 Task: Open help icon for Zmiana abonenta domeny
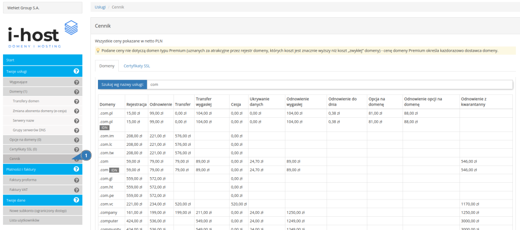(77, 111)
